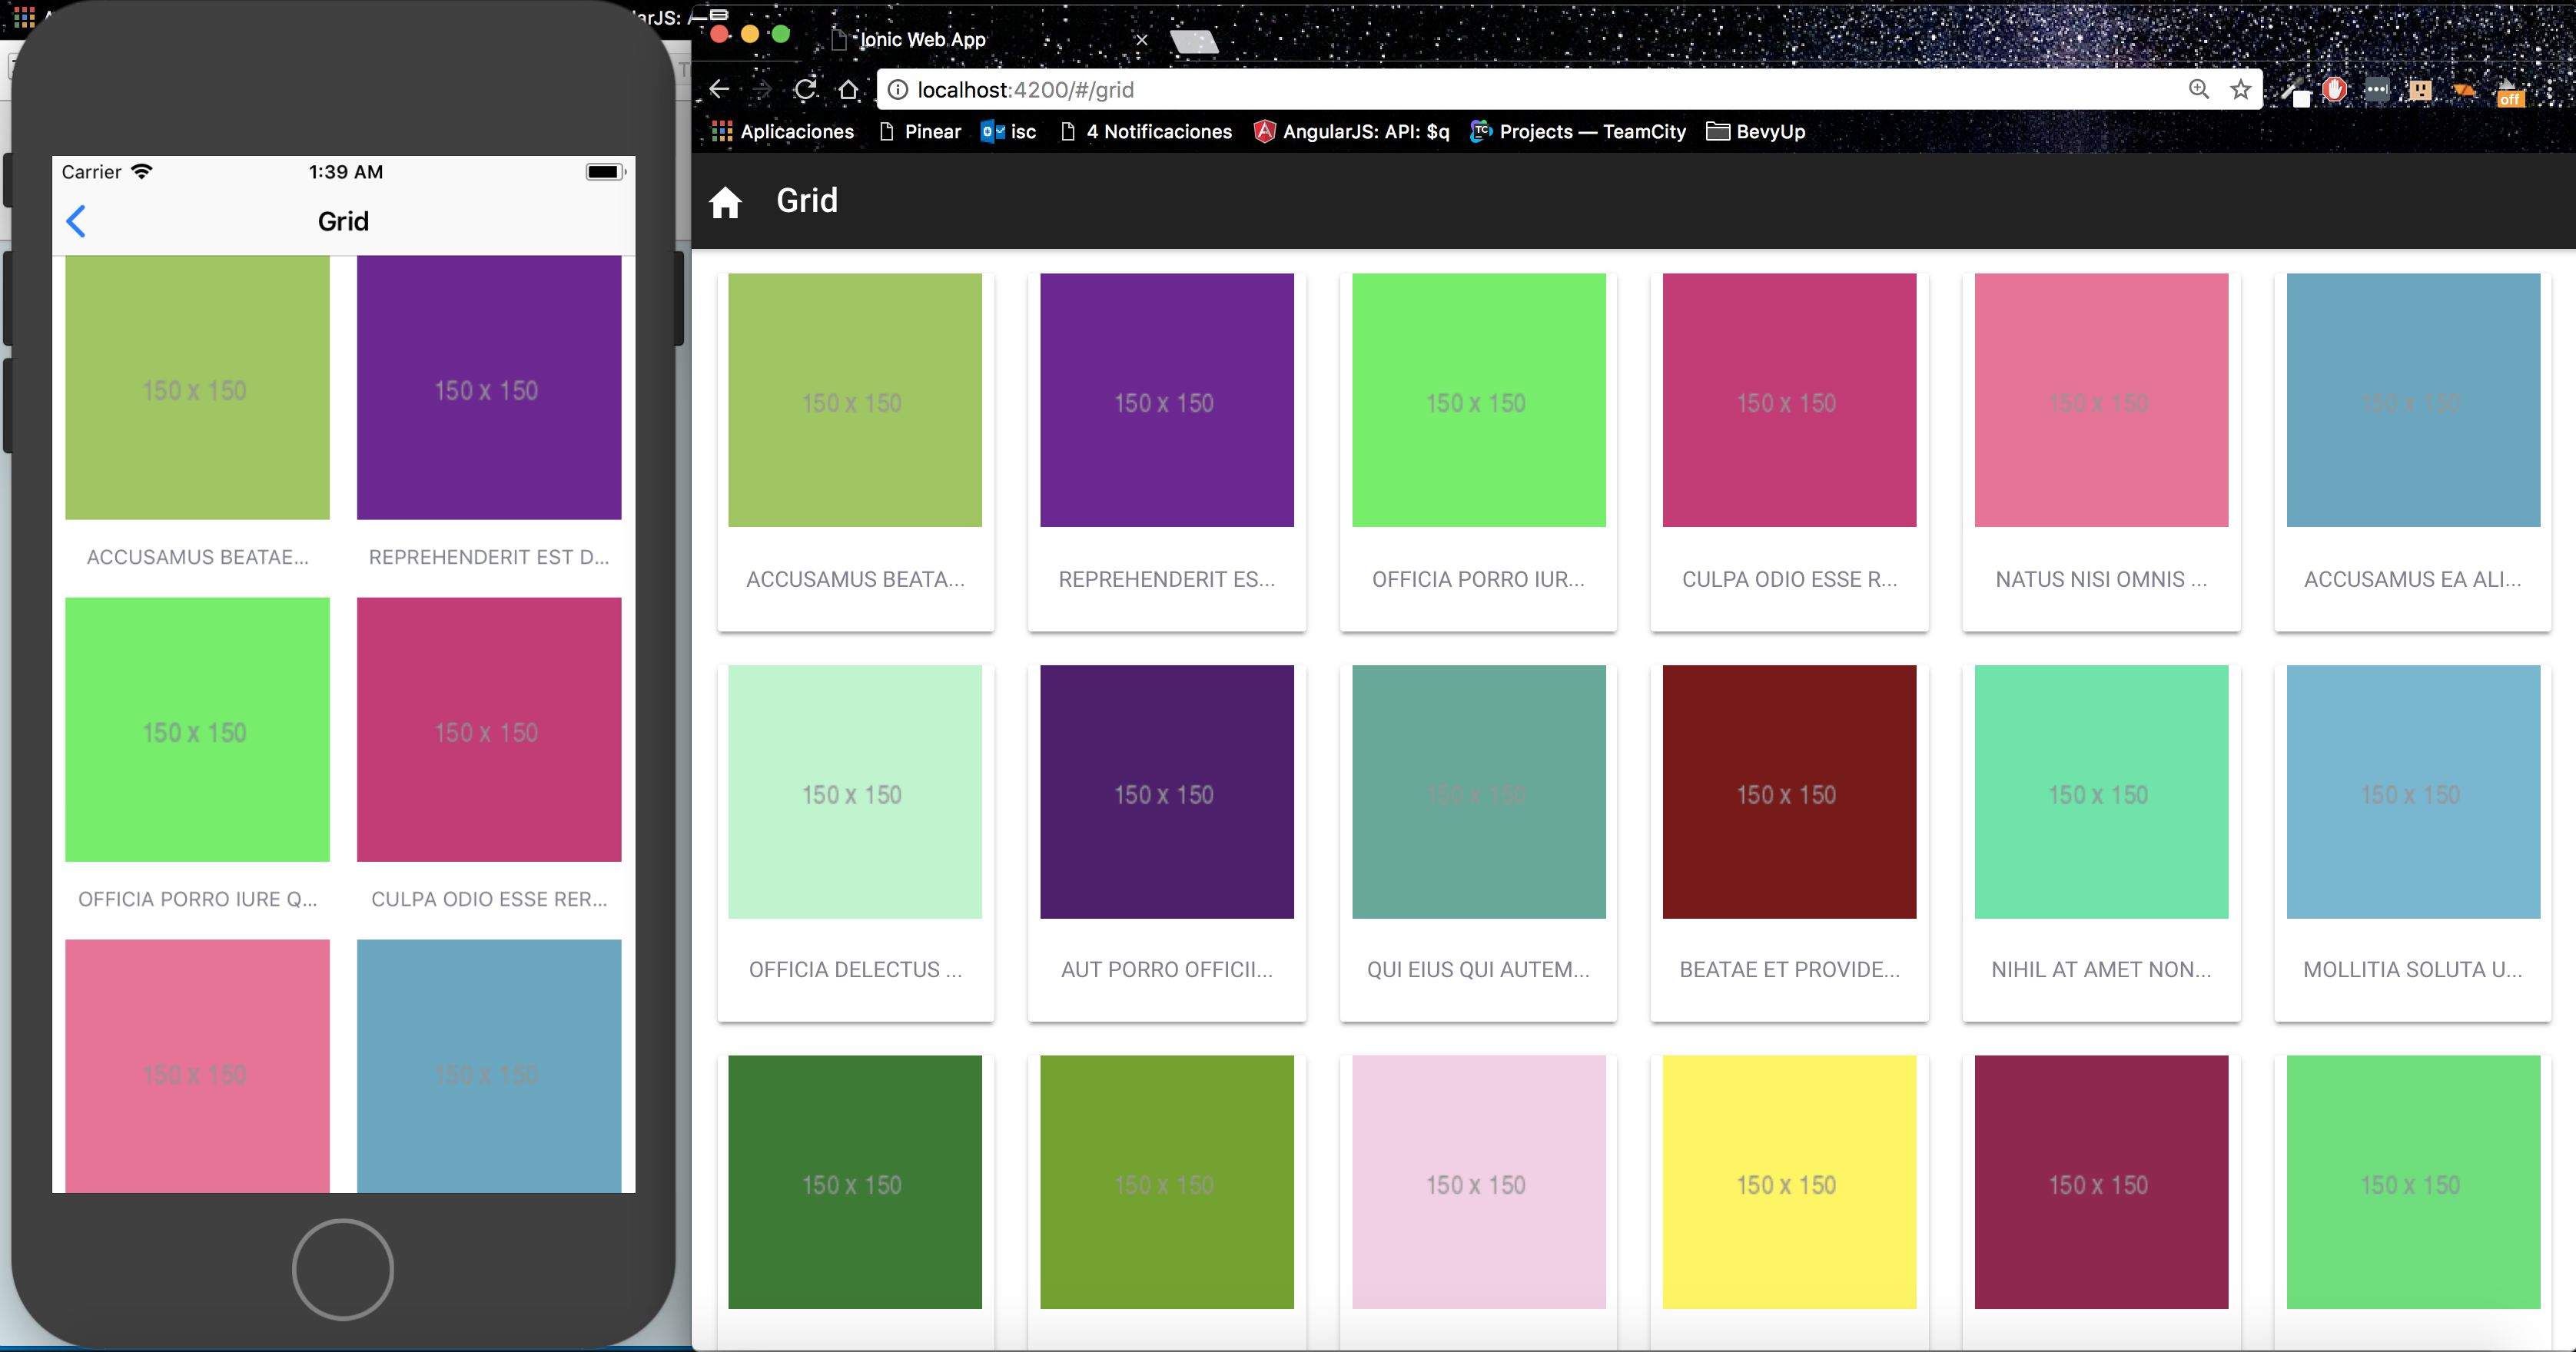
Task: Select the Ionic Web App tab
Action: (922, 40)
